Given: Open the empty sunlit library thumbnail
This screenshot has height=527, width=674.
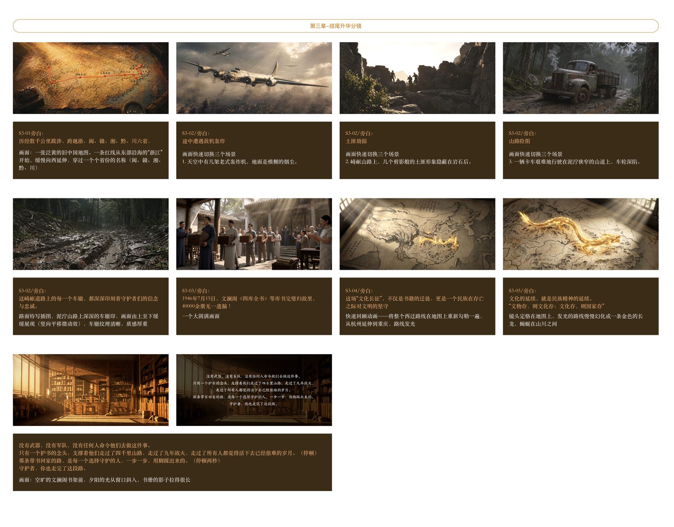Looking at the screenshot, I should pyautogui.click(x=91, y=390).
